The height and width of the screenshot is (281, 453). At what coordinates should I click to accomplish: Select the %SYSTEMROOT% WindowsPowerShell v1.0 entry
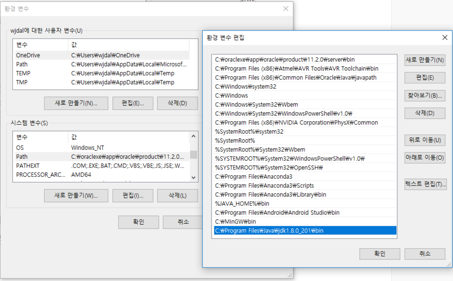pos(305,158)
